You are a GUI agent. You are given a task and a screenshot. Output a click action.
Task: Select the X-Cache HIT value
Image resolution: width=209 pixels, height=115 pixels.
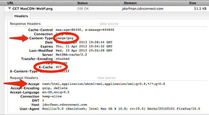tap(59, 67)
